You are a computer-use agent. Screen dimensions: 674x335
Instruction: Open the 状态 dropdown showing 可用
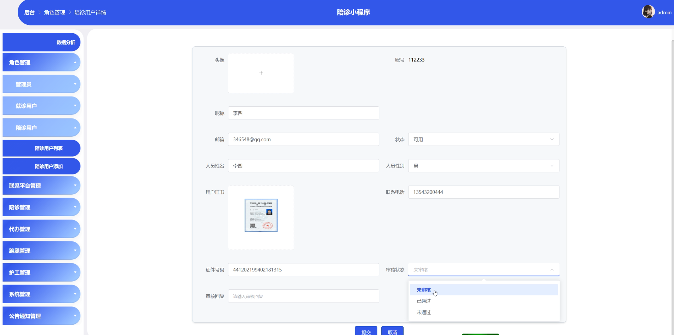coord(484,139)
